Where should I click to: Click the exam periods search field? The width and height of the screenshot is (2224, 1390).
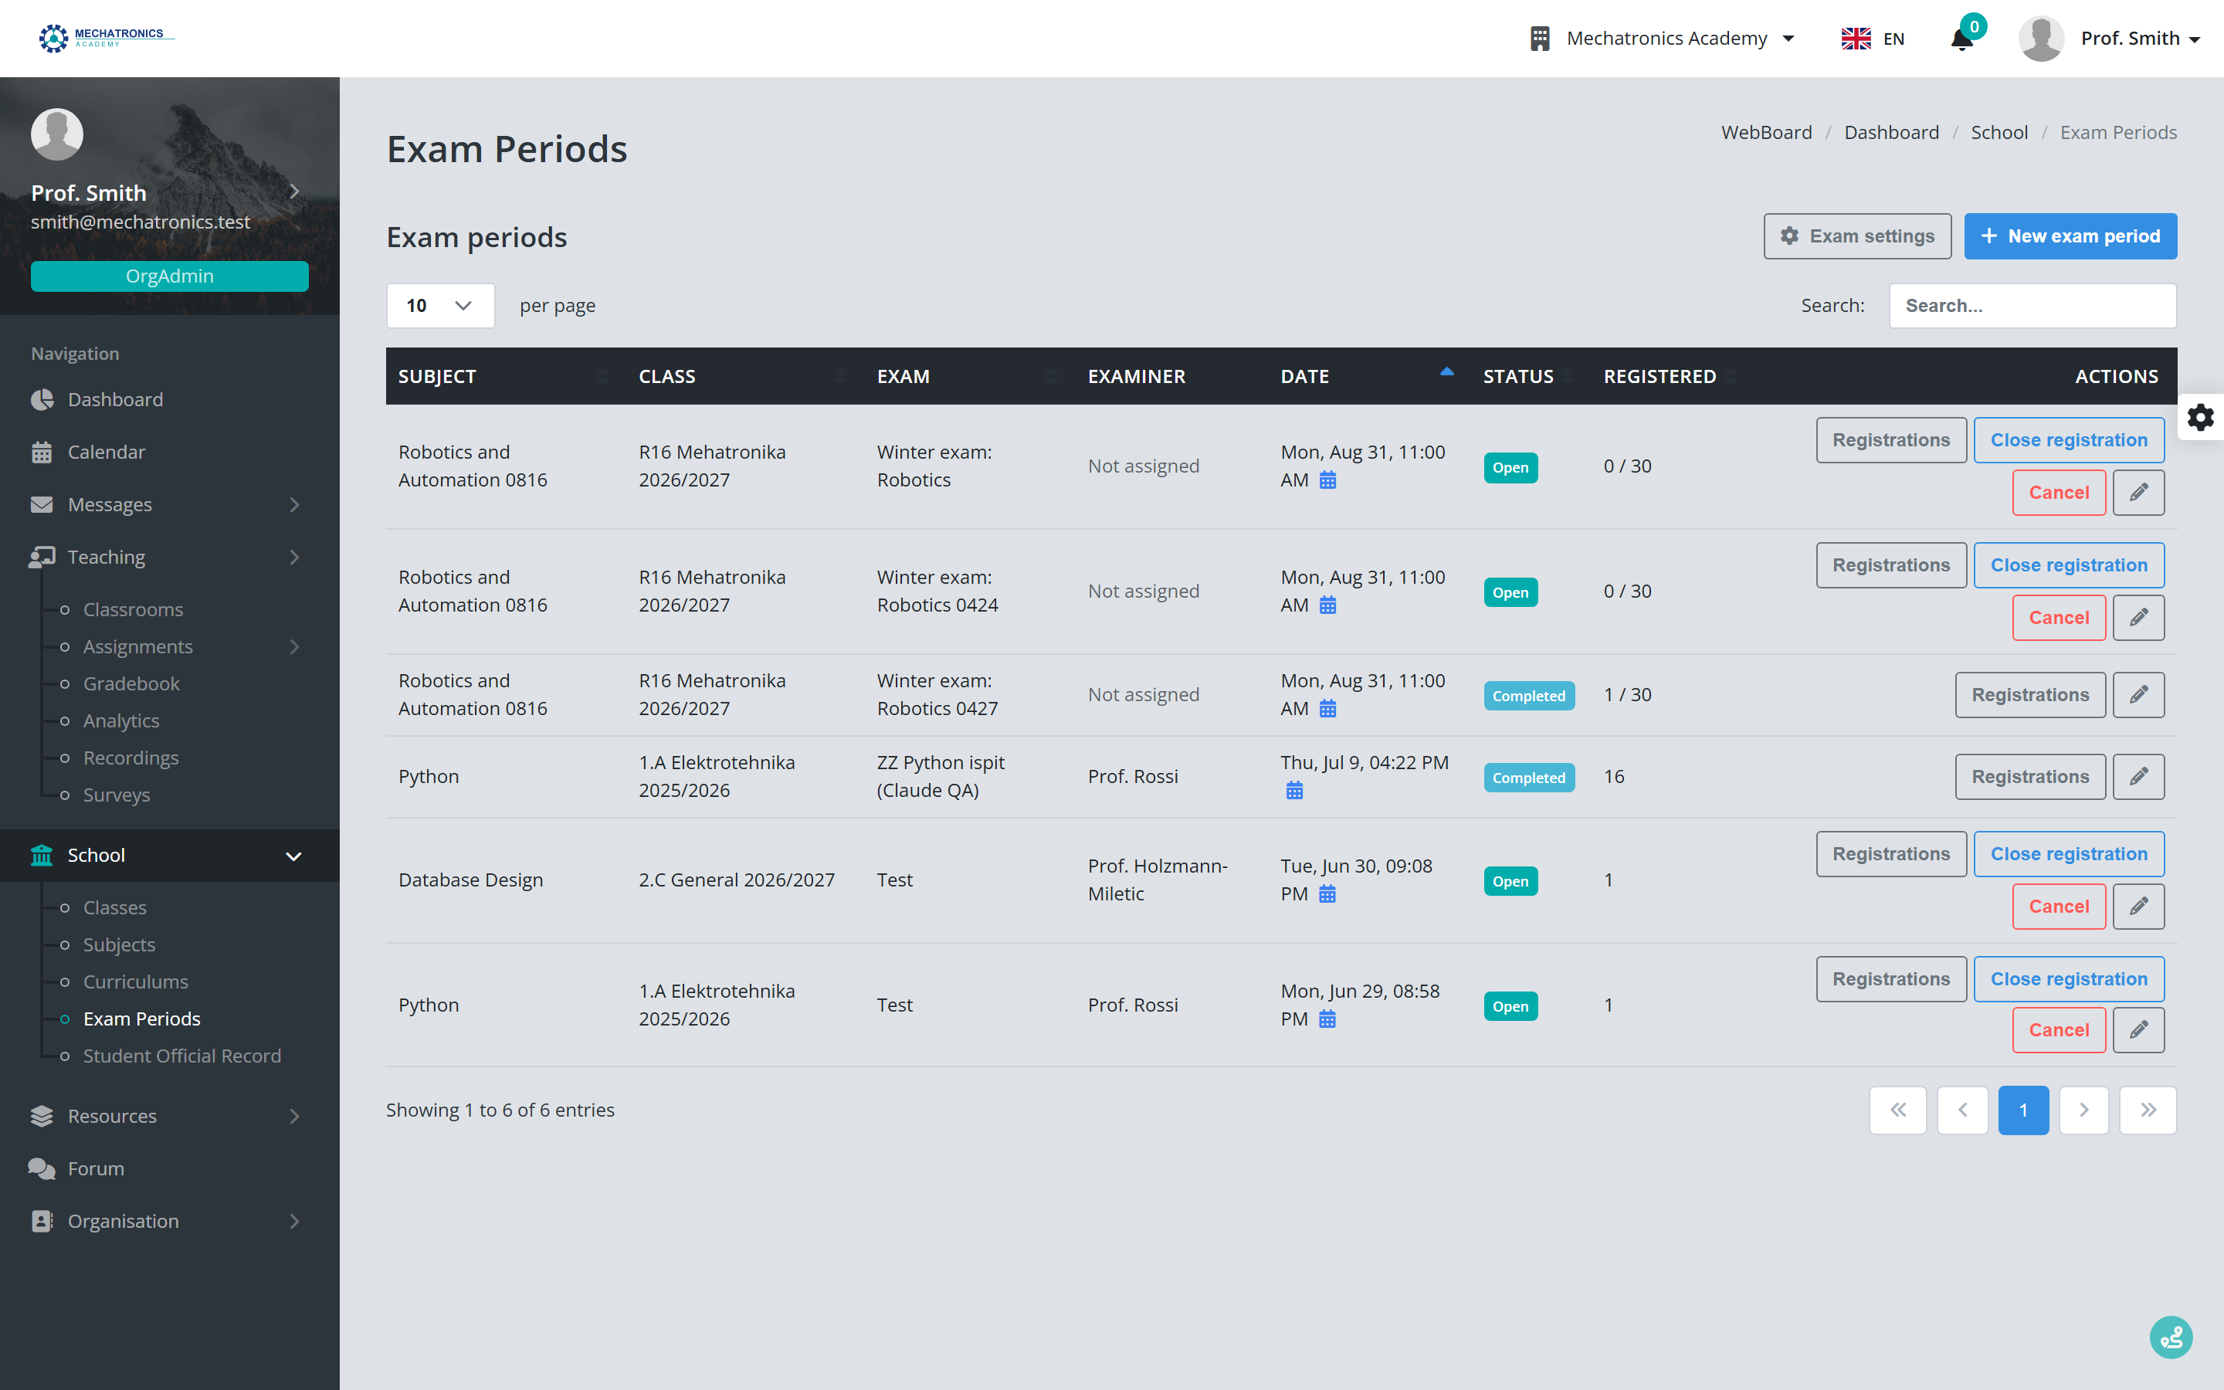2032,306
